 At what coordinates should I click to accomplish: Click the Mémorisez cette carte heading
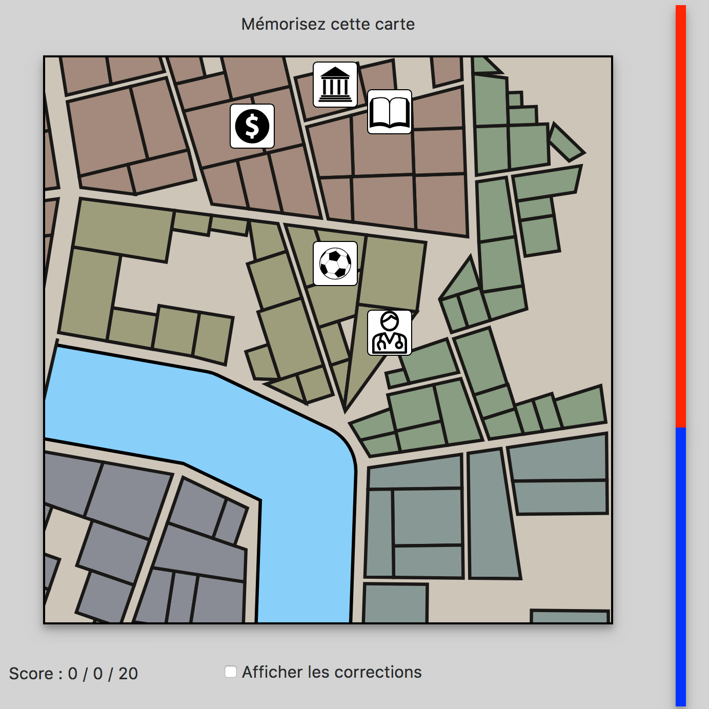point(328,24)
